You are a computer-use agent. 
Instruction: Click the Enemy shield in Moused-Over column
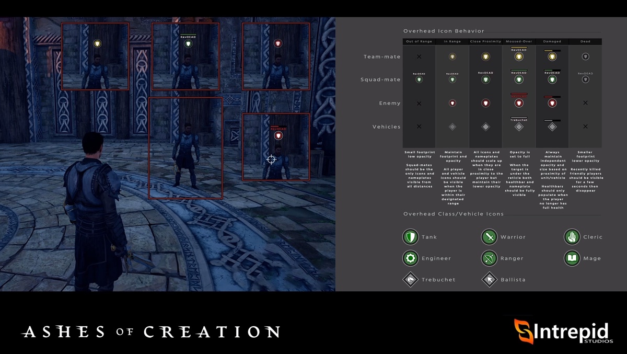point(519,104)
